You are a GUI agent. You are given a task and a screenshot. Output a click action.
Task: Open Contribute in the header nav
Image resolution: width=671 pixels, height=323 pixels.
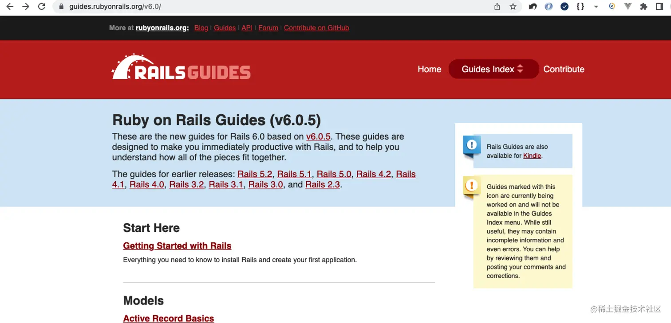pyautogui.click(x=564, y=69)
